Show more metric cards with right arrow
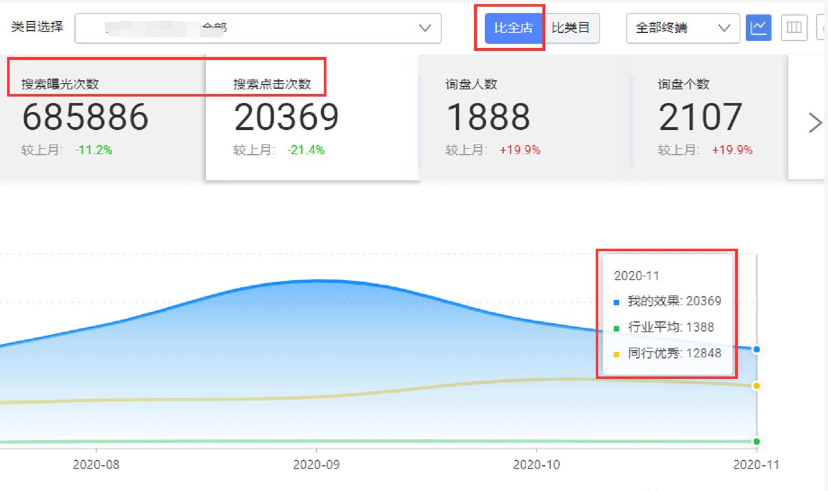The width and height of the screenshot is (828, 491). [x=815, y=123]
